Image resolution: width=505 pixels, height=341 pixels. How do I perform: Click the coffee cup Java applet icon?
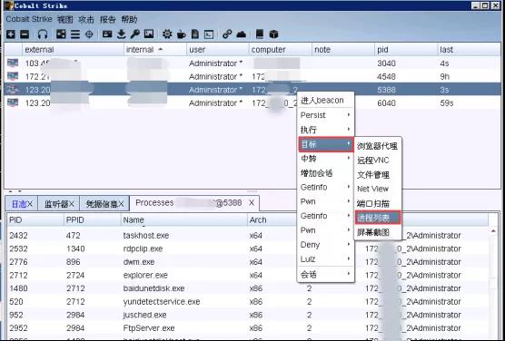(x=182, y=34)
